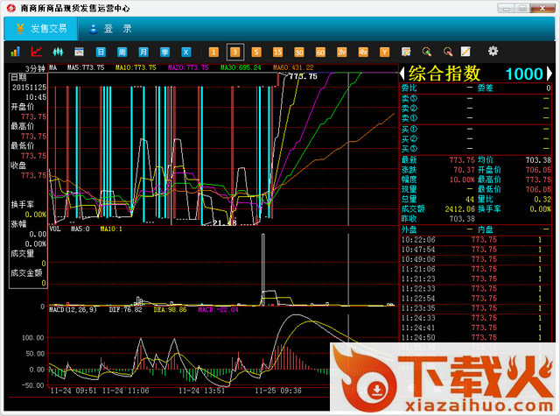
Task: Click the 涨跌 70.37 value
Action: pyautogui.click(x=465, y=170)
